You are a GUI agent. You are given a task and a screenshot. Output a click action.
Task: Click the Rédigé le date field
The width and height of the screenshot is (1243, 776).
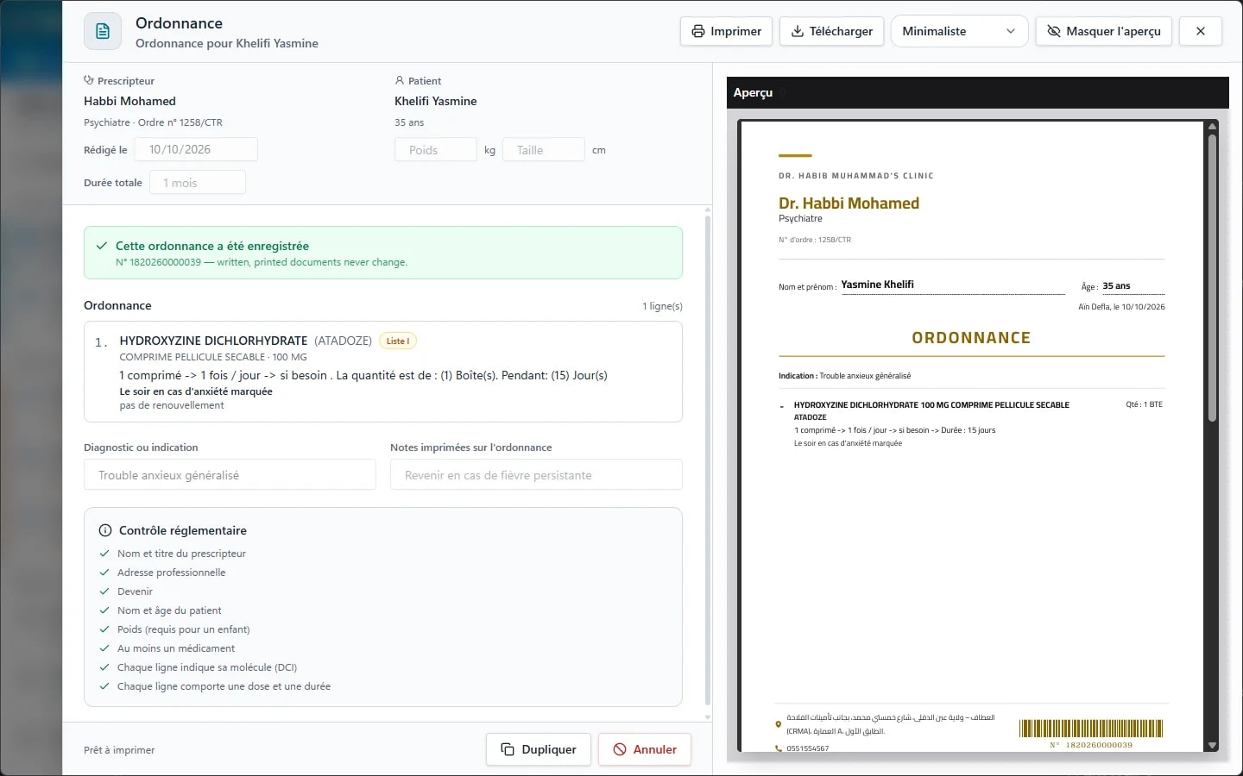(196, 149)
